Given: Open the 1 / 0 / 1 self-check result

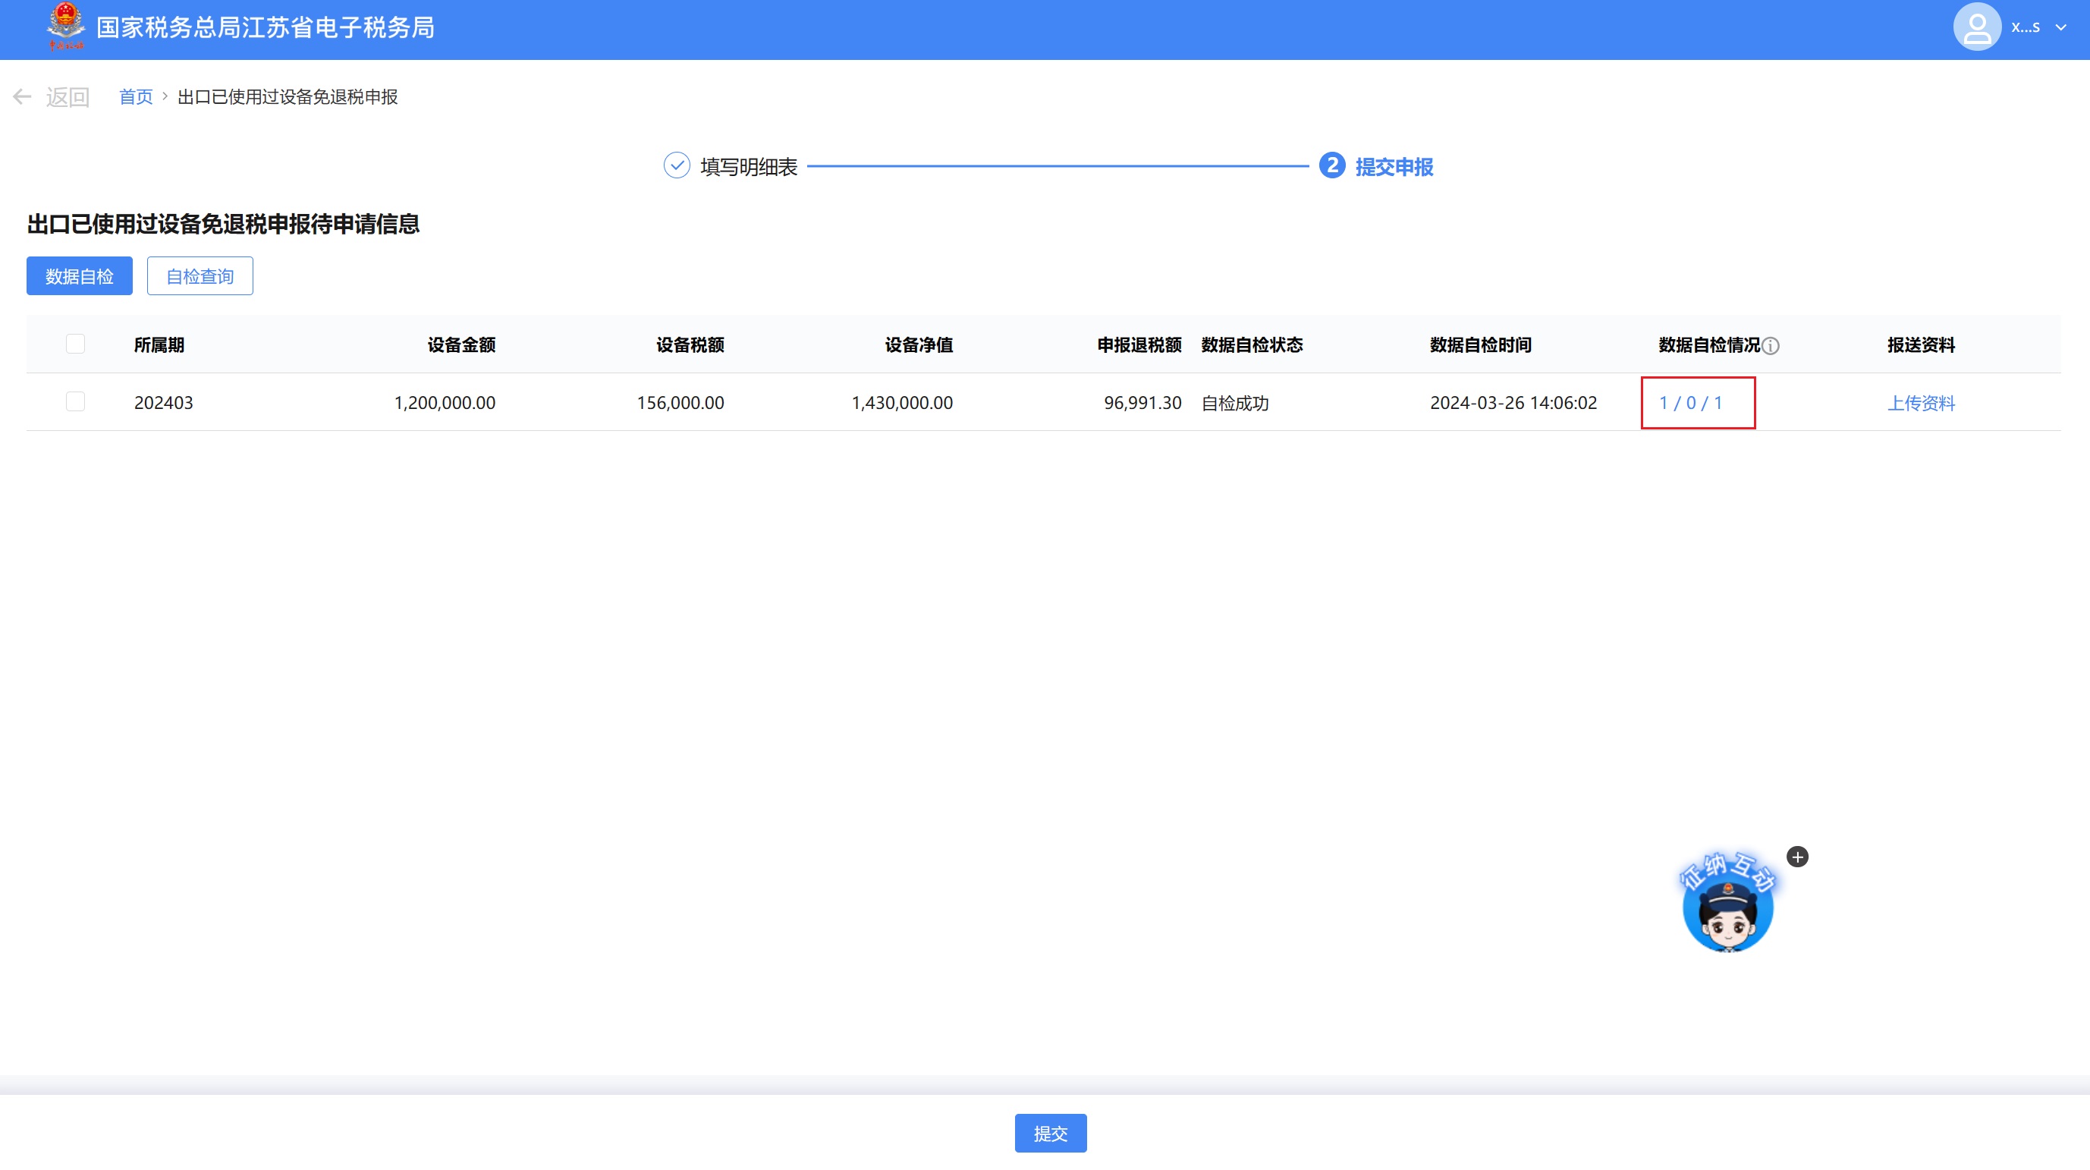Looking at the screenshot, I should click(x=1690, y=403).
